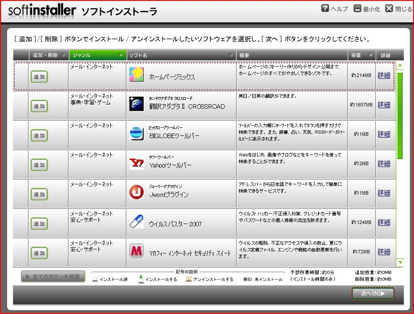The height and width of the screenshot is (314, 414).
Task: Click 全てのボタンを解除 button
Action: pos(53,277)
